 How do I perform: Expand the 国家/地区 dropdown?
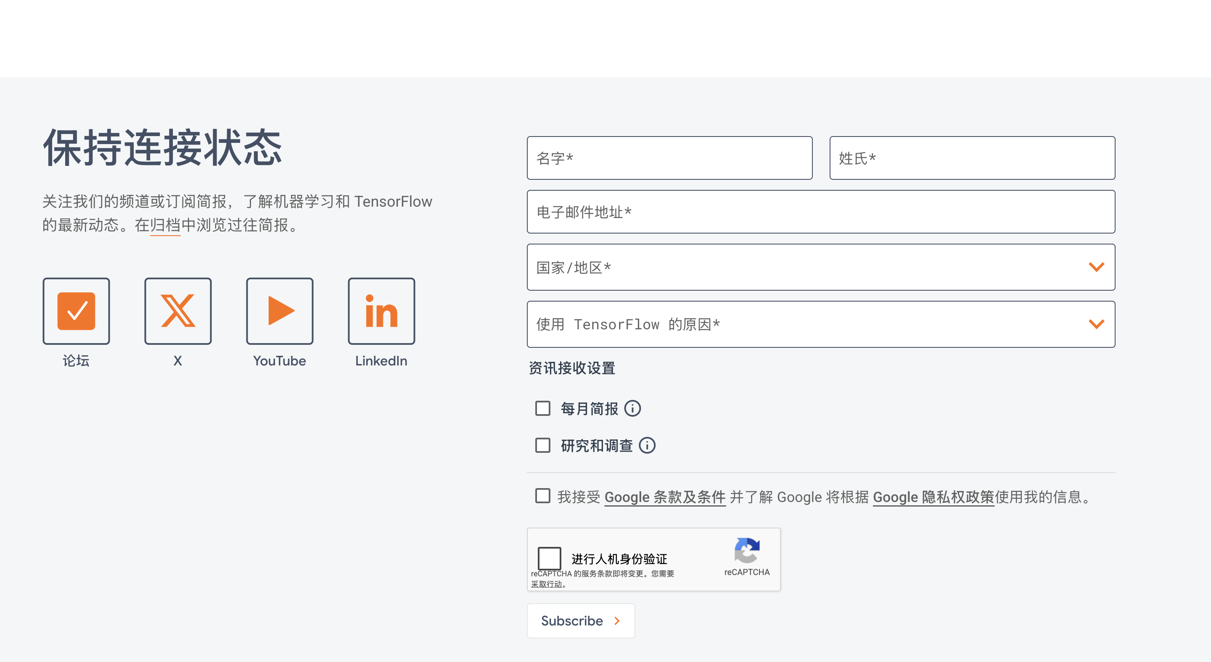point(821,267)
